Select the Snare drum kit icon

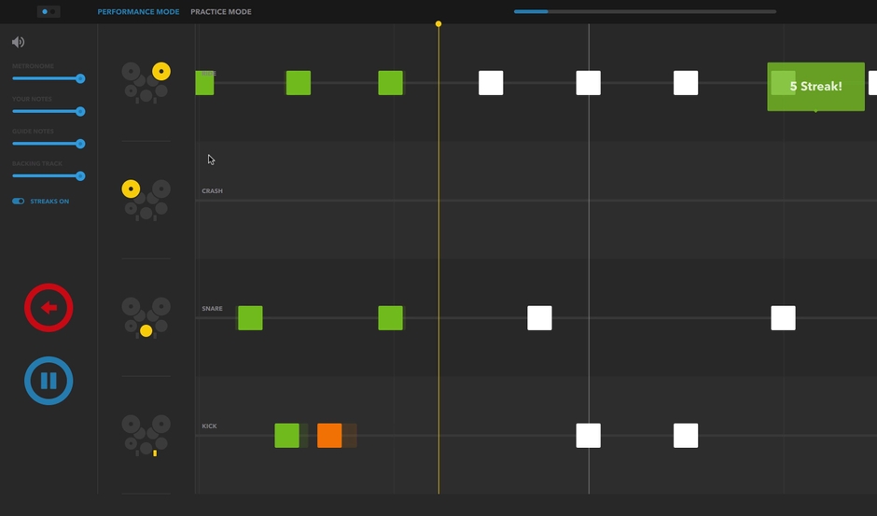[x=146, y=317]
